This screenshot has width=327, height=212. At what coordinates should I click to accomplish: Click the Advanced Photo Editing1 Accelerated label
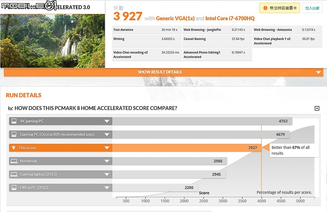(x=202, y=54)
